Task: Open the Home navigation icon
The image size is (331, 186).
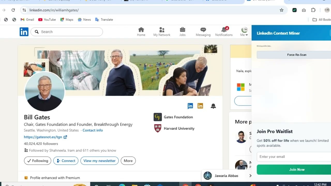Action: 141,32
